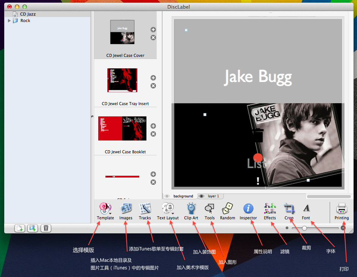Image resolution: width=357 pixels, height=277 pixels.
Task: Select the Jake Bugg album photo on canvas
Action: click(x=296, y=146)
